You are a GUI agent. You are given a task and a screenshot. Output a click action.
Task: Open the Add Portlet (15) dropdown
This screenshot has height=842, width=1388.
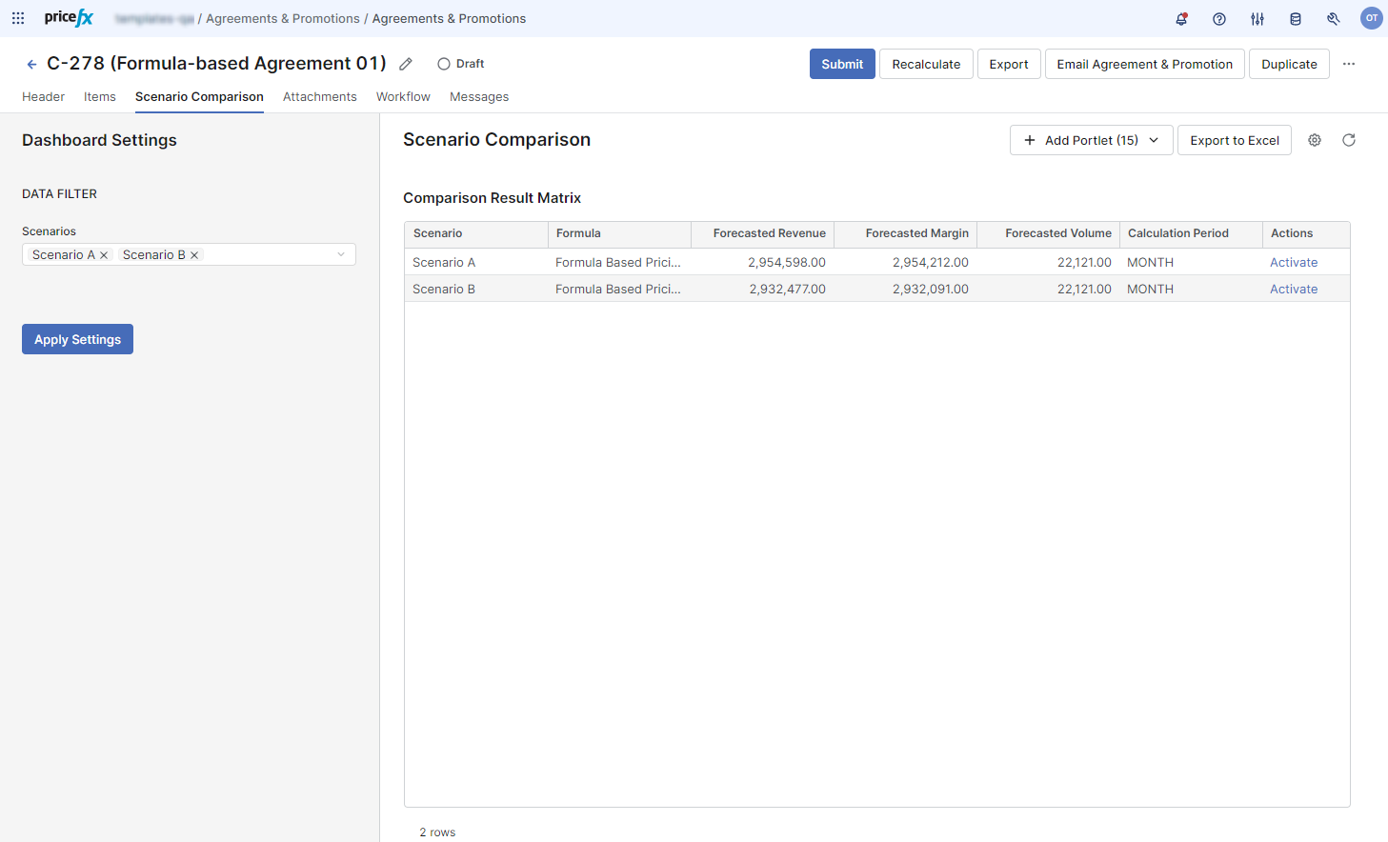coord(1091,140)
